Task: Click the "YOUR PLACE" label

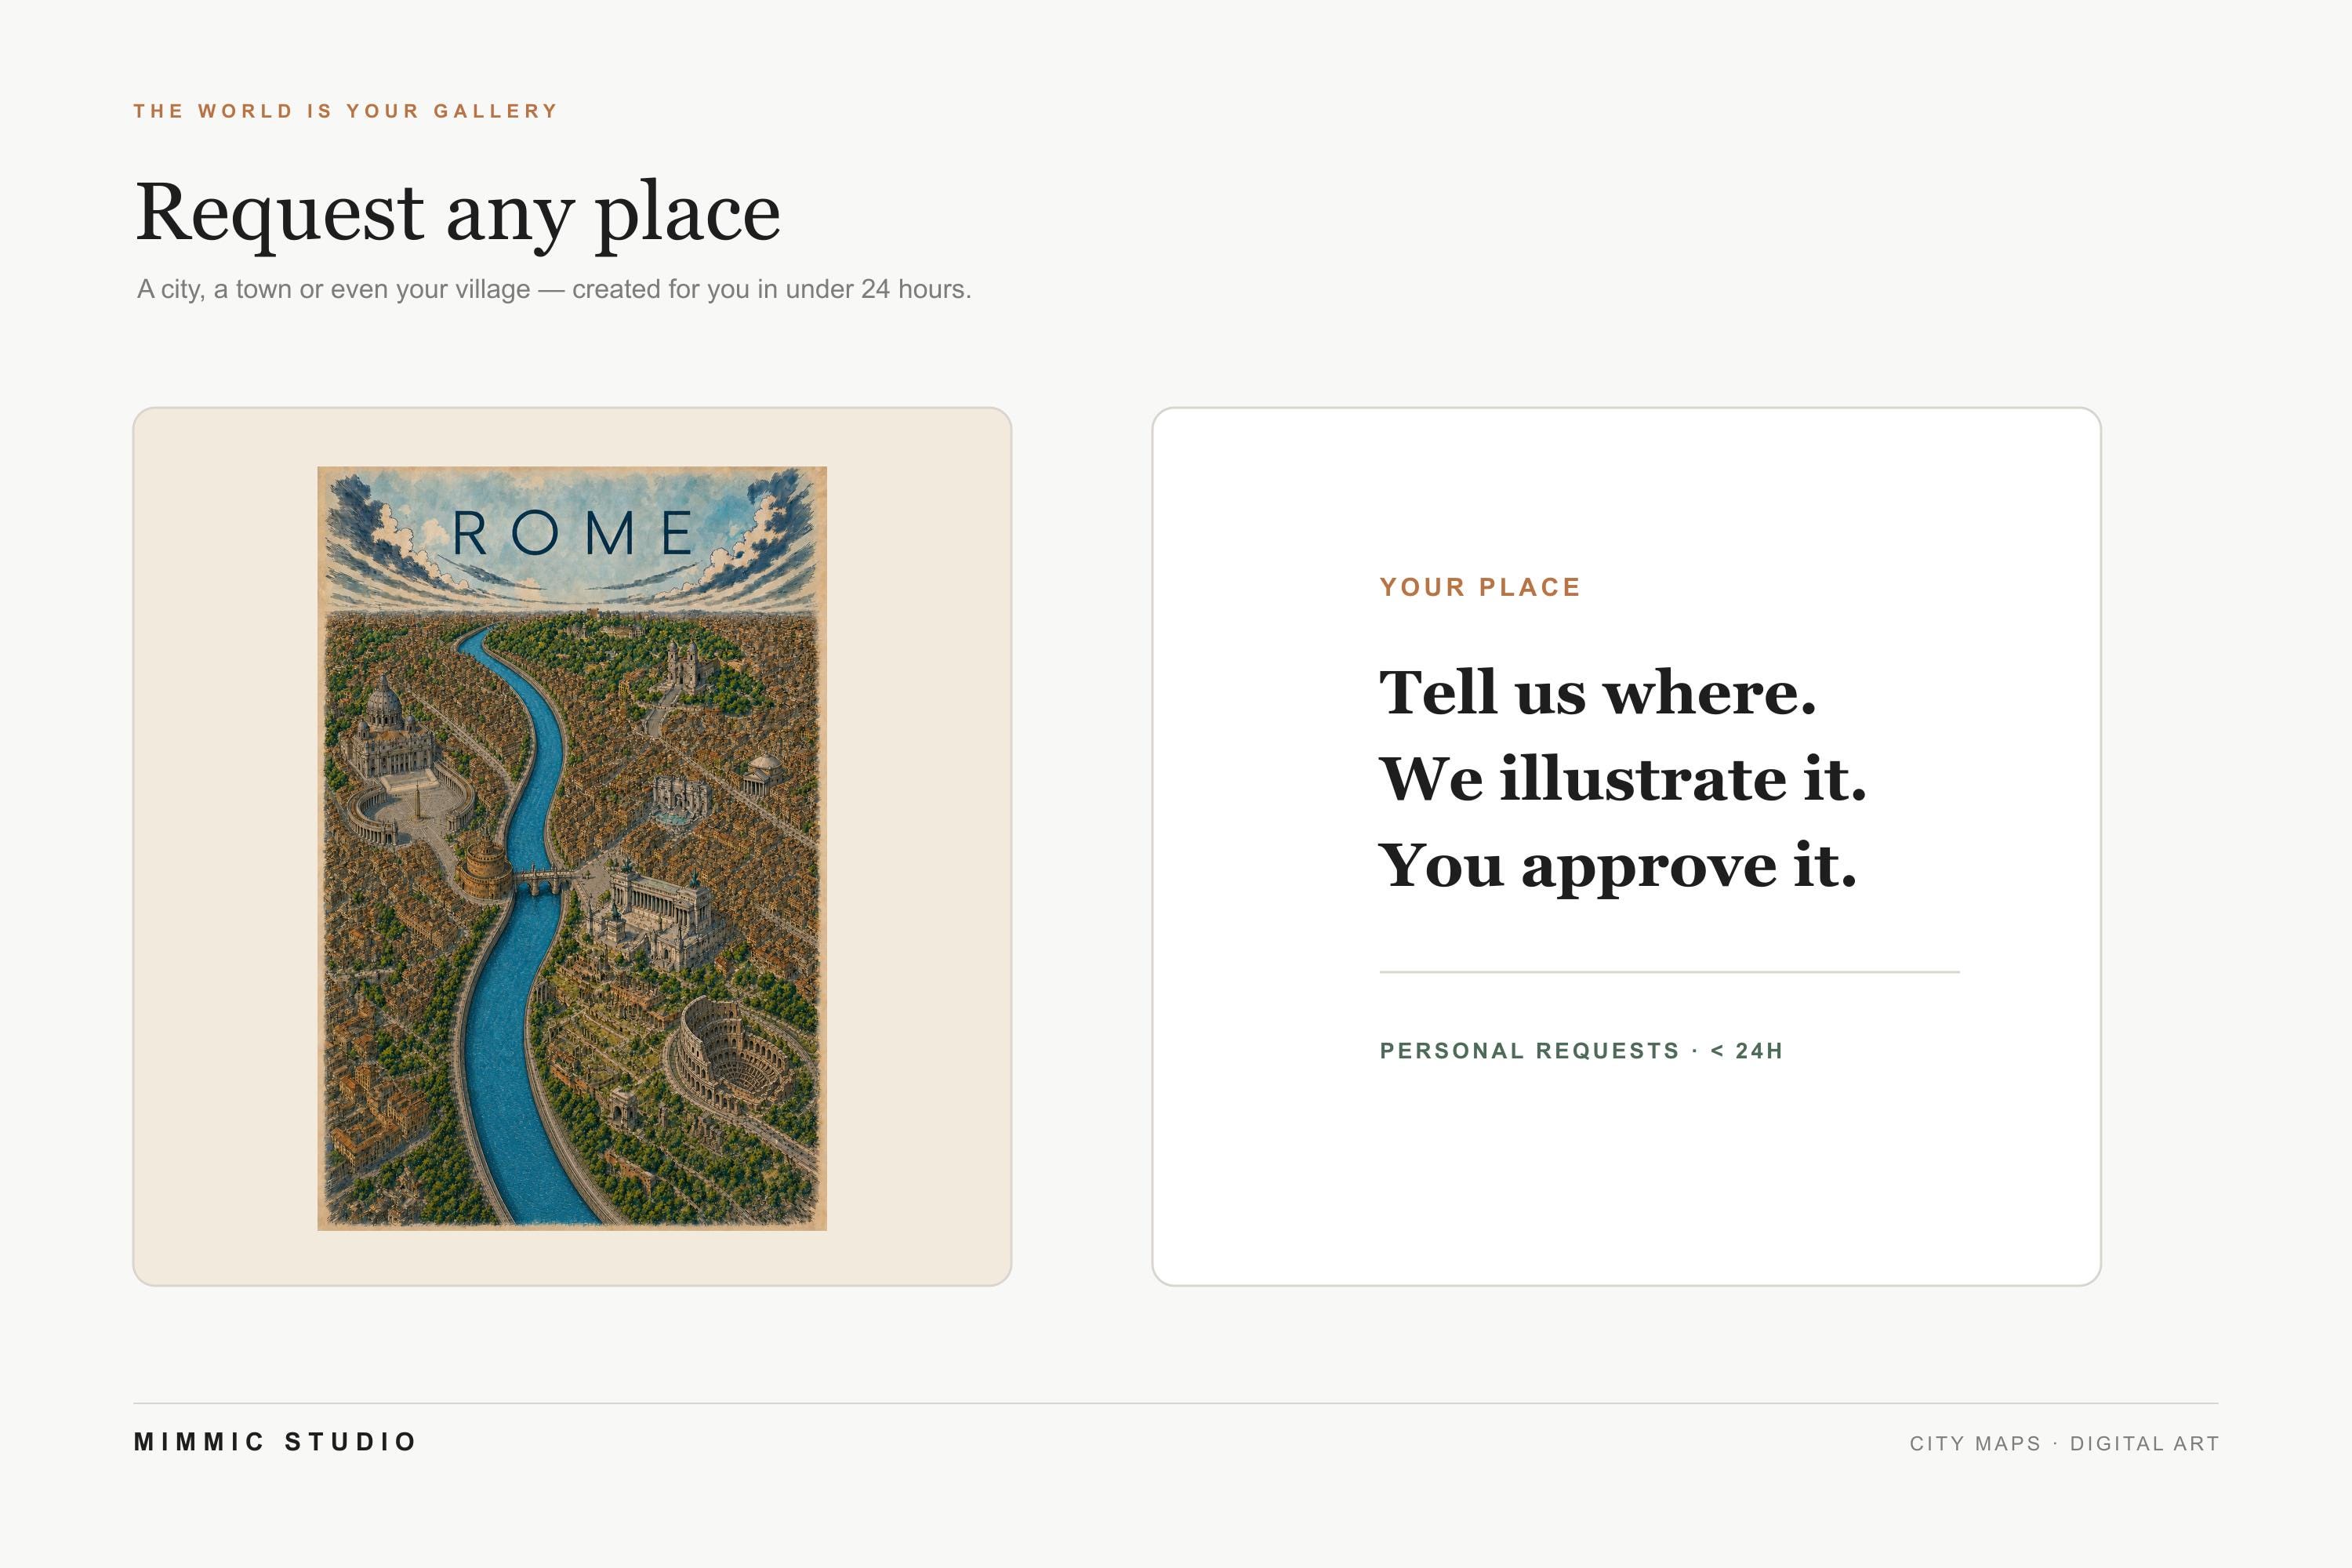Action: pyautogui.click(x=1480, y=587)
